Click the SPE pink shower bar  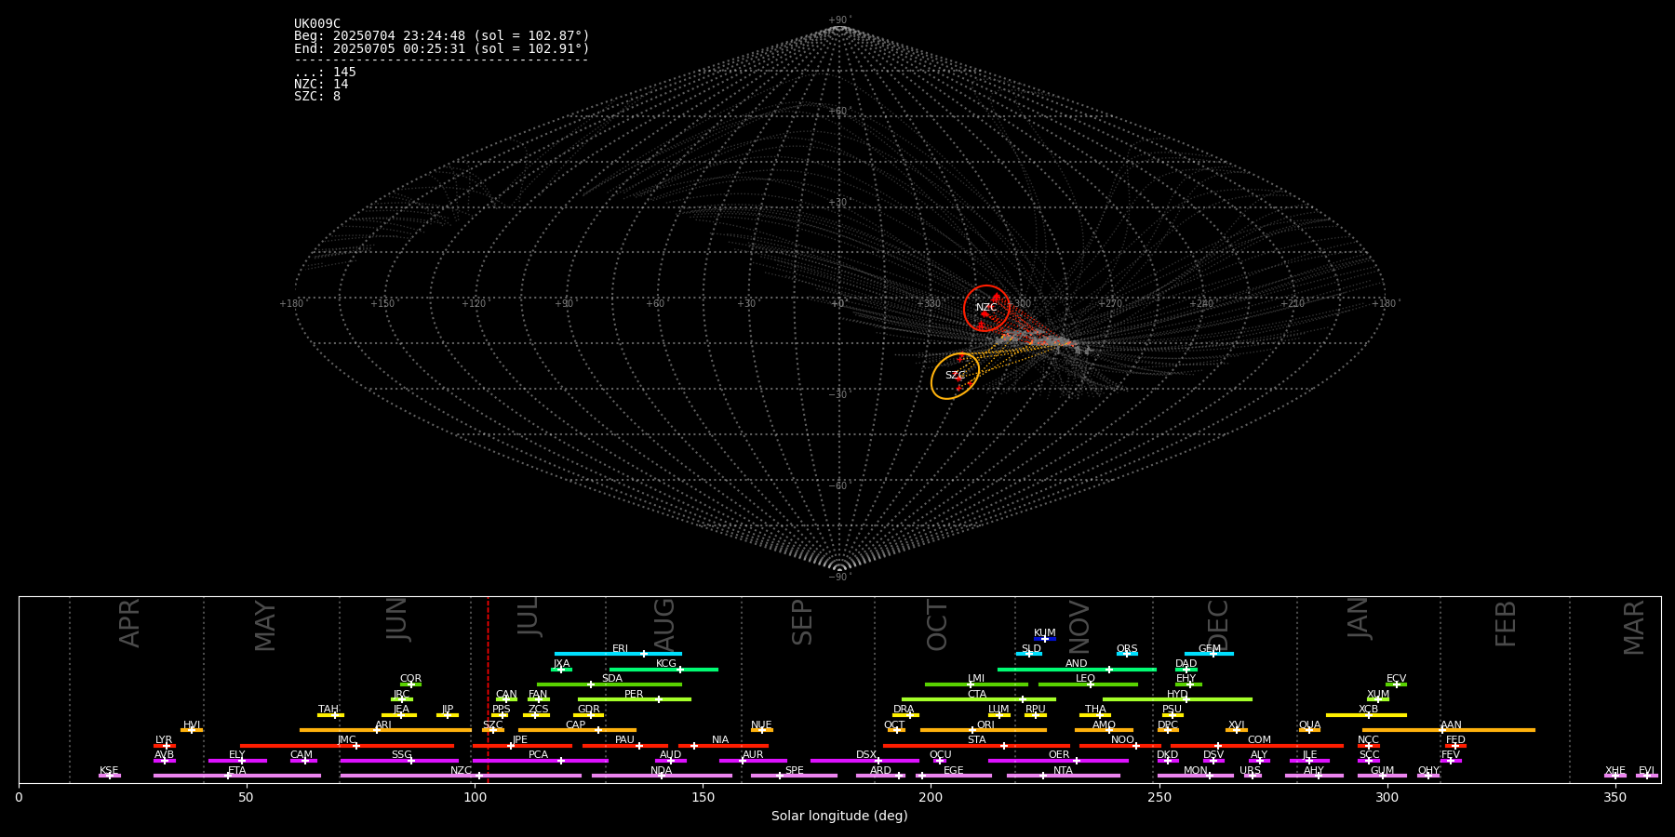coord(794,776)
